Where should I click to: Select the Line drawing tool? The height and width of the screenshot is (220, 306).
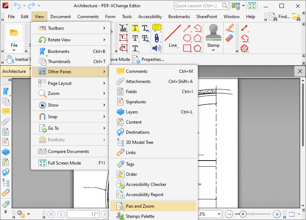(173, 36)
